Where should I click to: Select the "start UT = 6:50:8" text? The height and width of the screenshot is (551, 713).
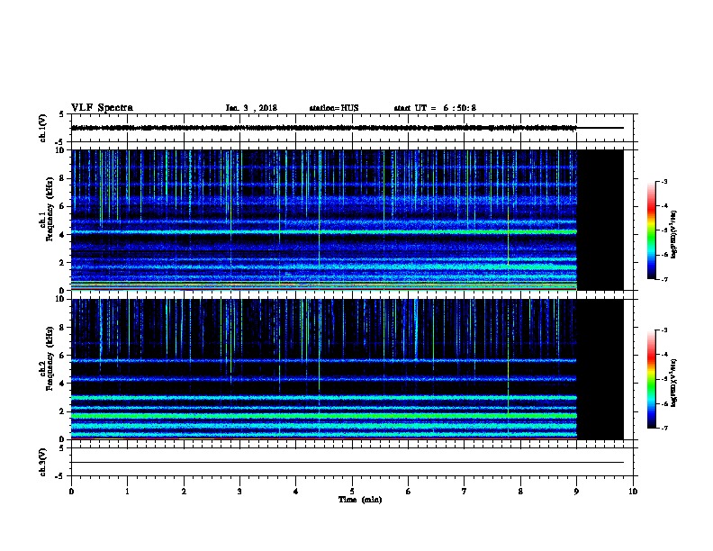[435, 108]
